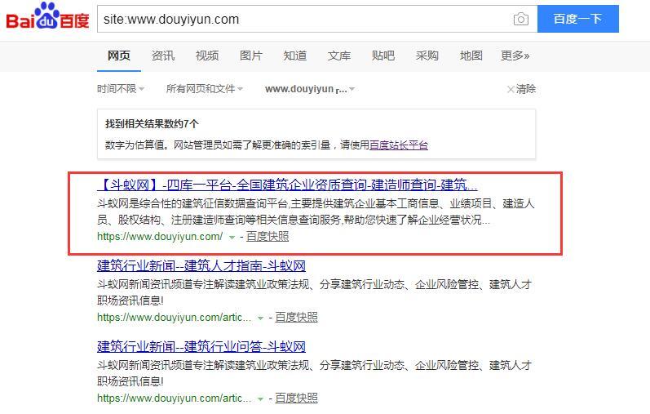Expand the www.douyiyun site filter dropdown

[310, 89]
